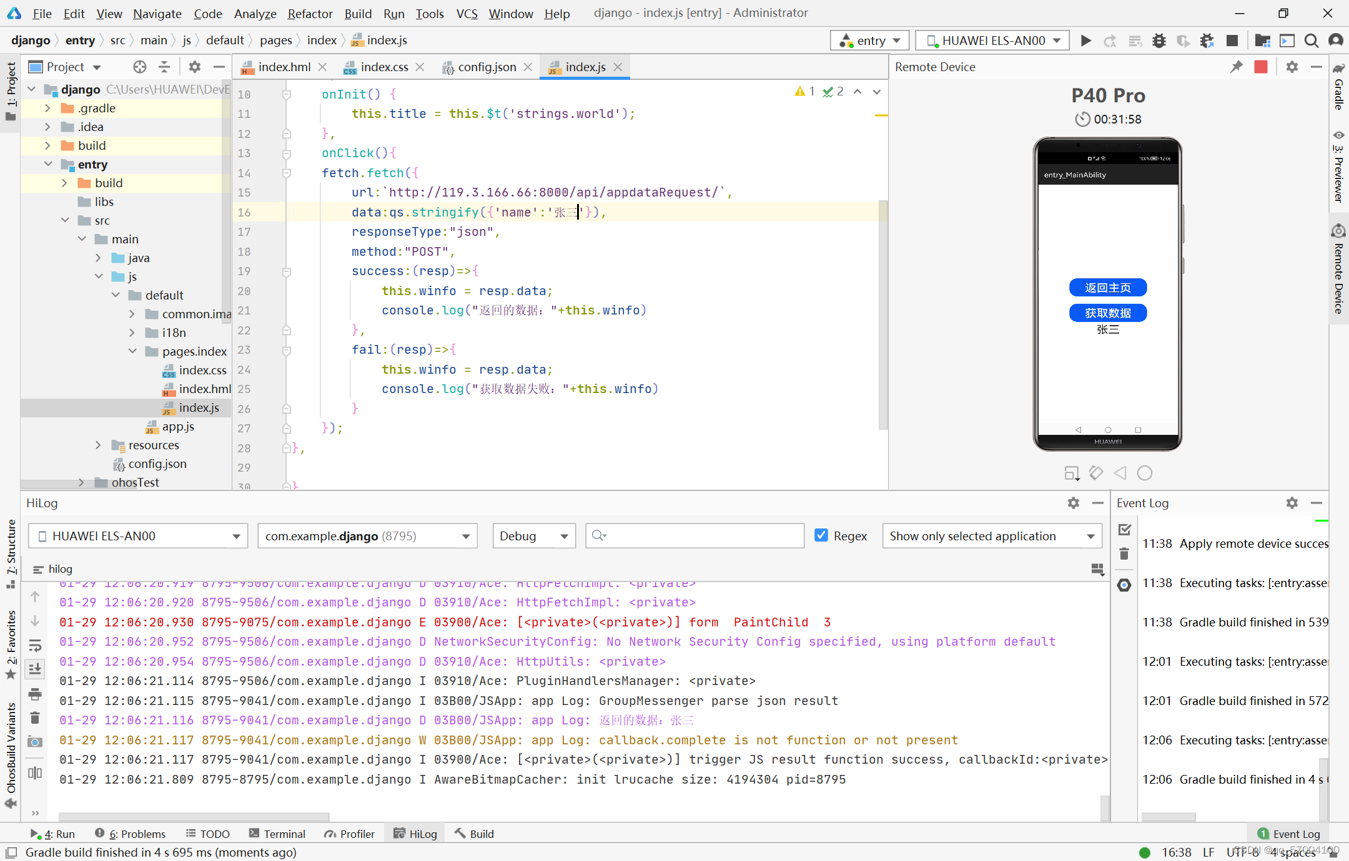
Task: Run the entry app with the Run icon
Action: tap(1086, 41)
